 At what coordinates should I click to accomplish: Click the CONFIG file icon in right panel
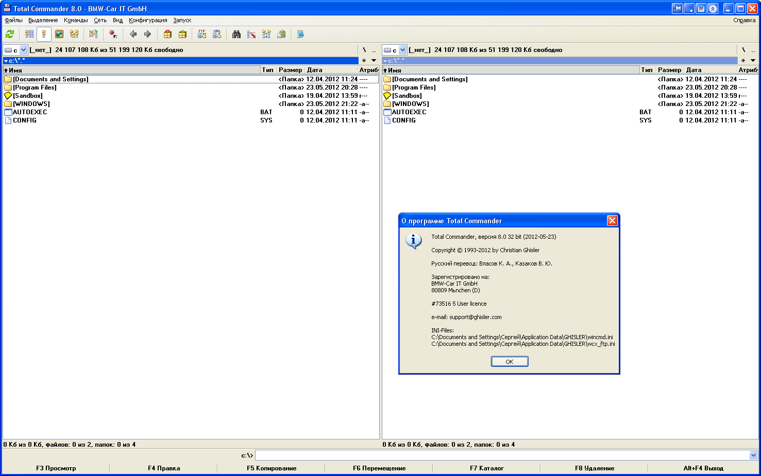[387, 120]
